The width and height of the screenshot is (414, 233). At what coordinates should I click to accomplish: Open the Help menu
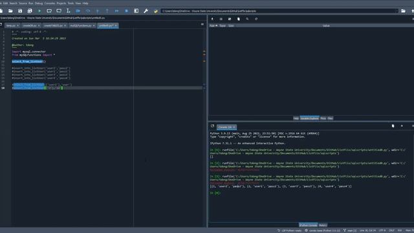coord(85,3)
